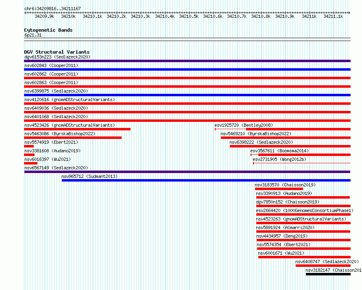The image size is (362, 290).
Task: Select nsv6408747 (Sedlazeck2020) label
Action: coord(327,262)
